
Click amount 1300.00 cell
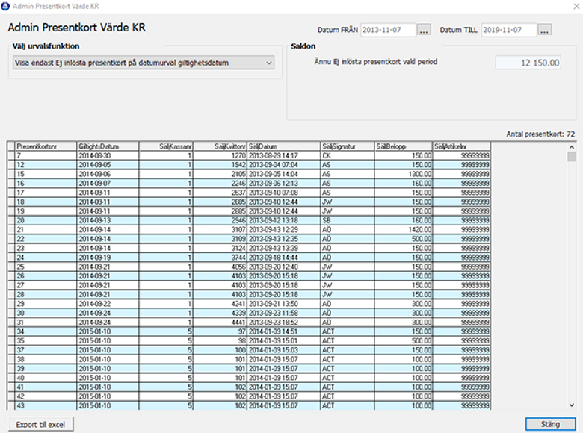404,174
